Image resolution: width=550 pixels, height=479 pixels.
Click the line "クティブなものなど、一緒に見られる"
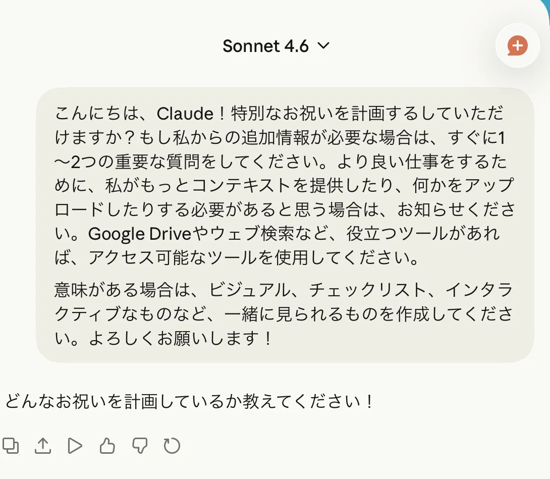(x=283, y=314)
